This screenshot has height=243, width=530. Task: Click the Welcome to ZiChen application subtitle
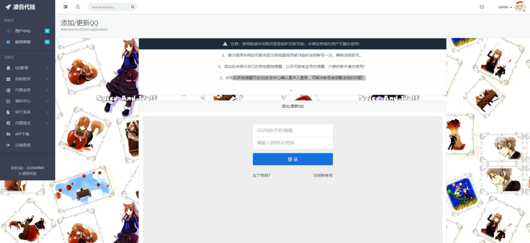tap(84, 30)
